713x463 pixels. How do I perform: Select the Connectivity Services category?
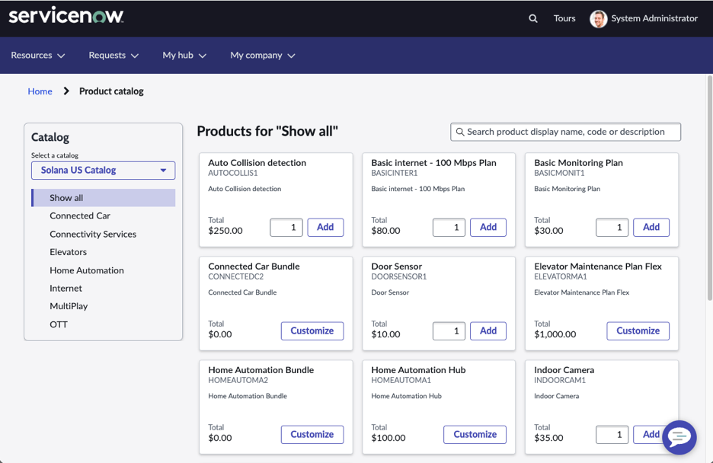(x=93, y=234)
